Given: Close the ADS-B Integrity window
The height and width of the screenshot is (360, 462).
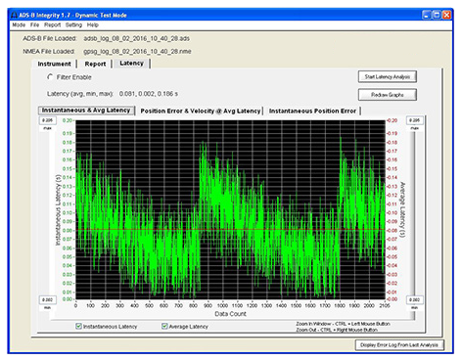Looking at the screenshot, I should coord(446,15).
